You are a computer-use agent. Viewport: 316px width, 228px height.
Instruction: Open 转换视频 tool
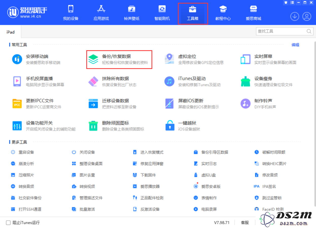[x=83, y=186]
